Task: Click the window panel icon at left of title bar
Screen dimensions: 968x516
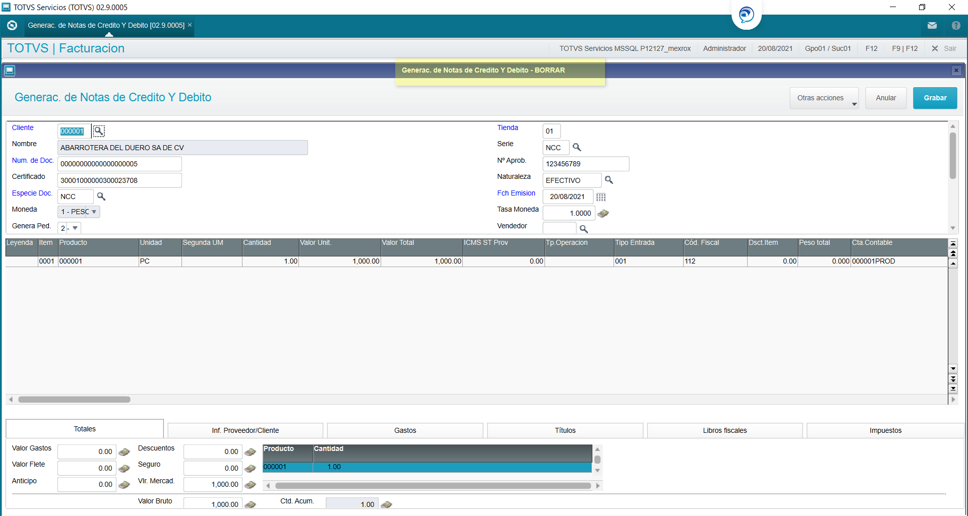Action: [x=10, y=71]
